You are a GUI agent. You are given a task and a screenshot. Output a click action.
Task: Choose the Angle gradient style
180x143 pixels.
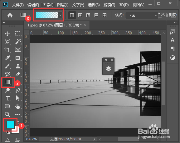pos(88,15)
